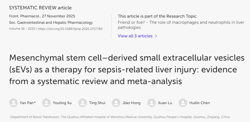
Task: Open the Friend or foe Research Topic link
Action: click(x=181, y=25)
